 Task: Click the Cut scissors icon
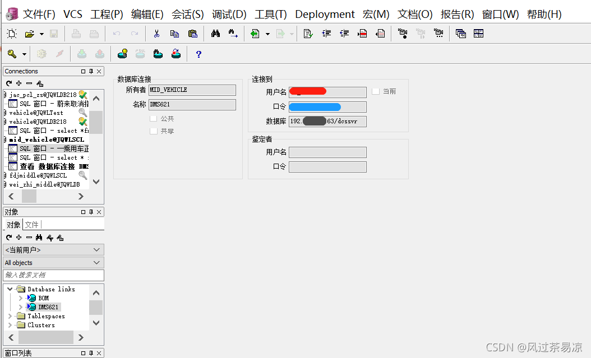pyautogui.click(x=156, y=34)
